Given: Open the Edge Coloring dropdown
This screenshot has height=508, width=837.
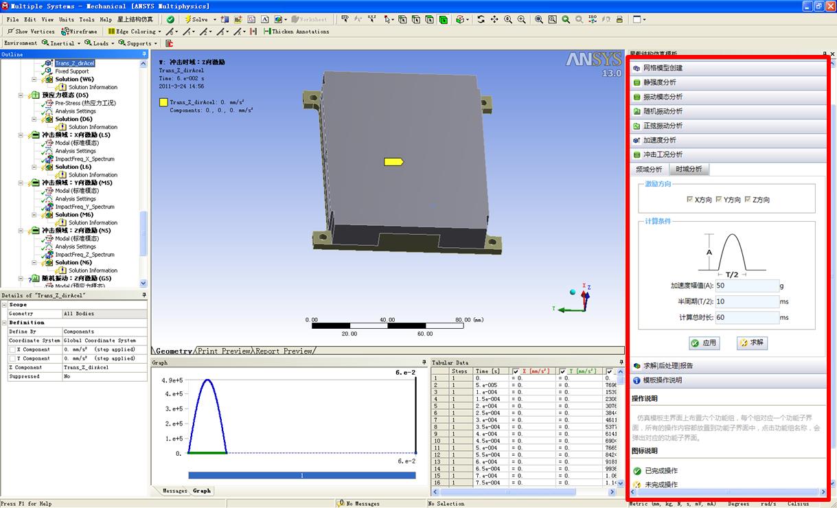Looking at the screenshot, I should (135, 32).
